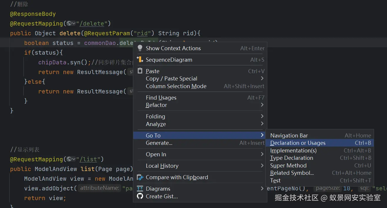This screenshot has height=208, width=387.
Task: Click the SequenceDiagram plugin icon
Action: [x=140, y=60]
